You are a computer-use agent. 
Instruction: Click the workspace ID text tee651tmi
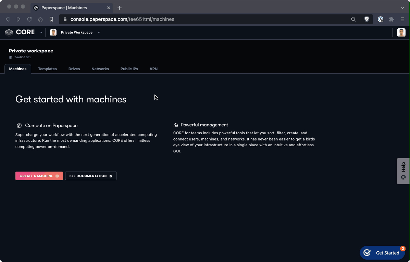click(23, 57)
